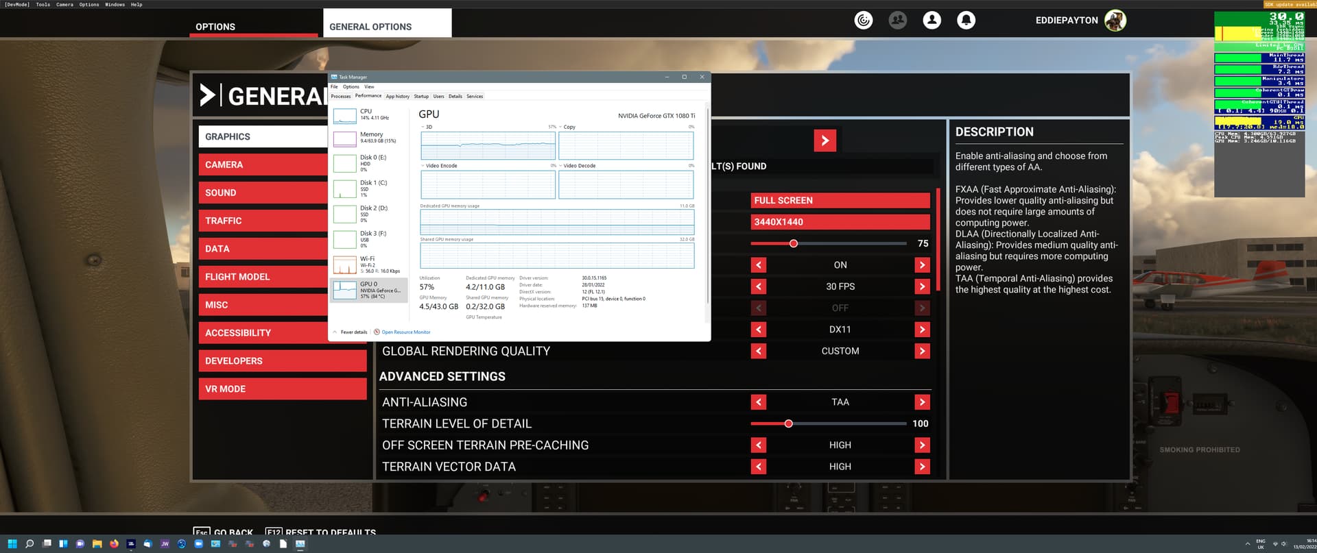Viewport: 1317px width, 553px height.
Task: Select the CPU graph in Task Manager sidebar
Action: [x=369, y=114]
